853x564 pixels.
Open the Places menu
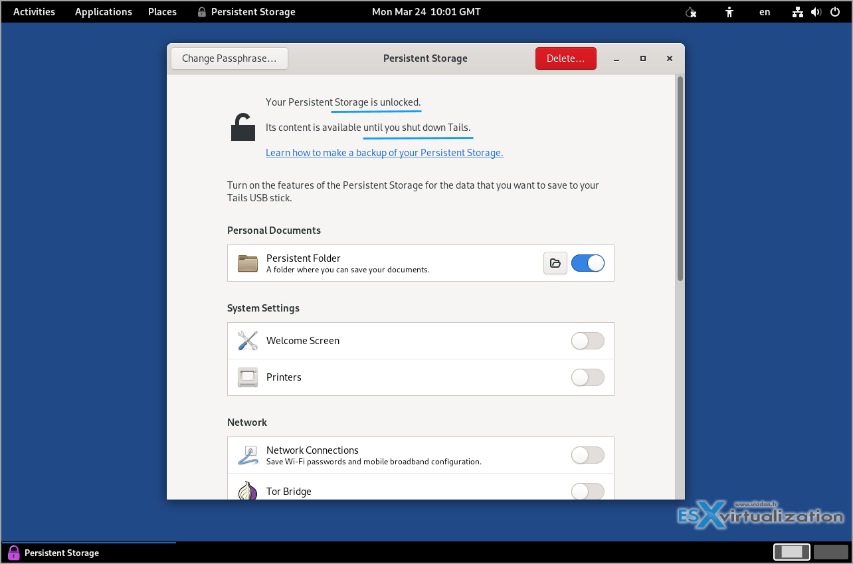[x=162, y=12]
